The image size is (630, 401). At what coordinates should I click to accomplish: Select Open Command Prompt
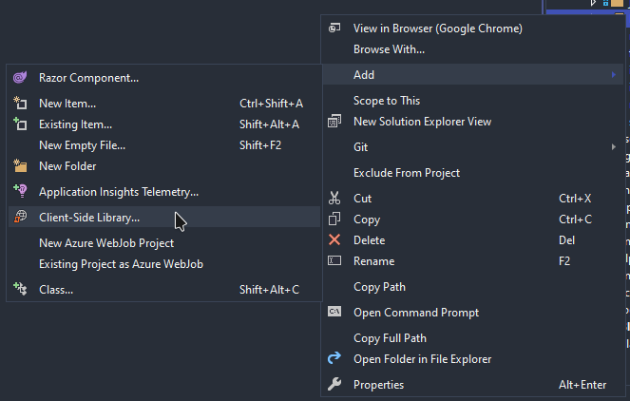click(473, 313)
